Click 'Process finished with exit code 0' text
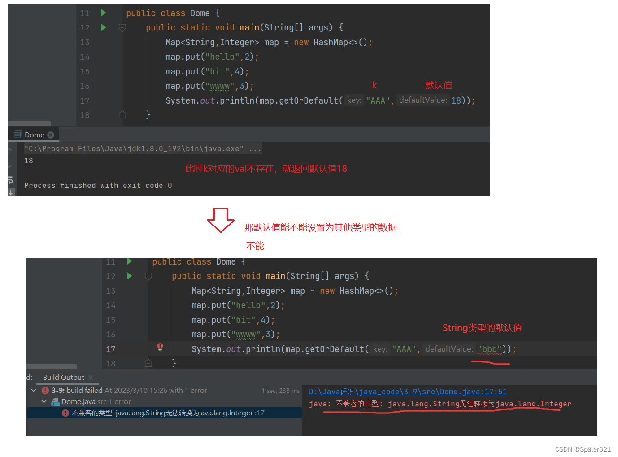 tap(98, 185)
